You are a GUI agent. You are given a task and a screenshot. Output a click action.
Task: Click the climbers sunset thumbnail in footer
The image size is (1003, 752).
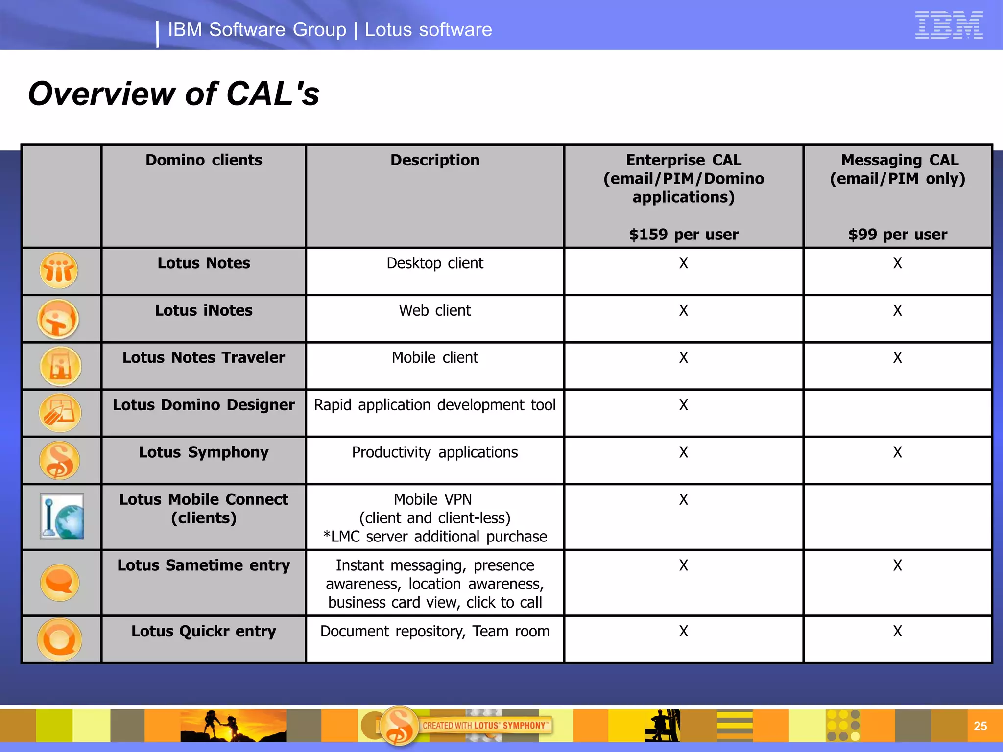pyautogui.click(x=233, y=726)
